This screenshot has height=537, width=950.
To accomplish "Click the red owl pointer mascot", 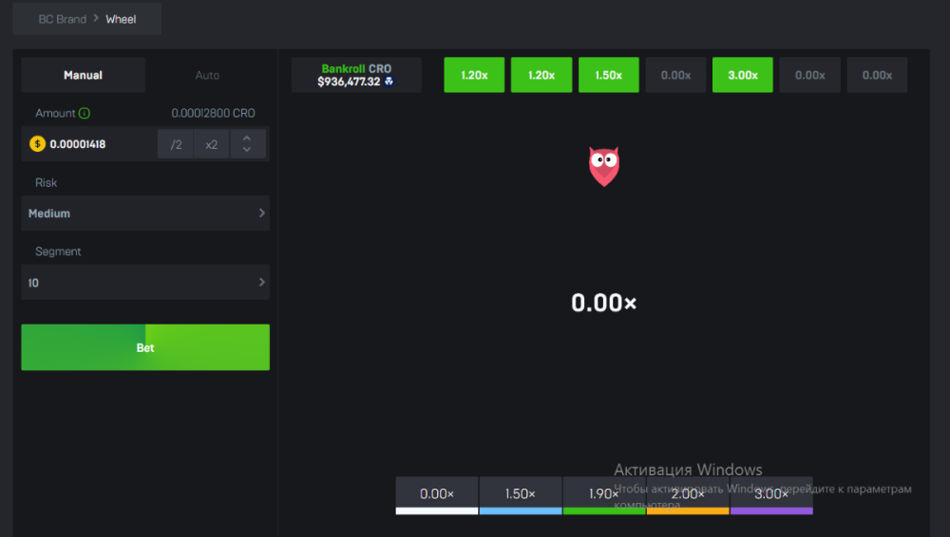I will [603, 166].
